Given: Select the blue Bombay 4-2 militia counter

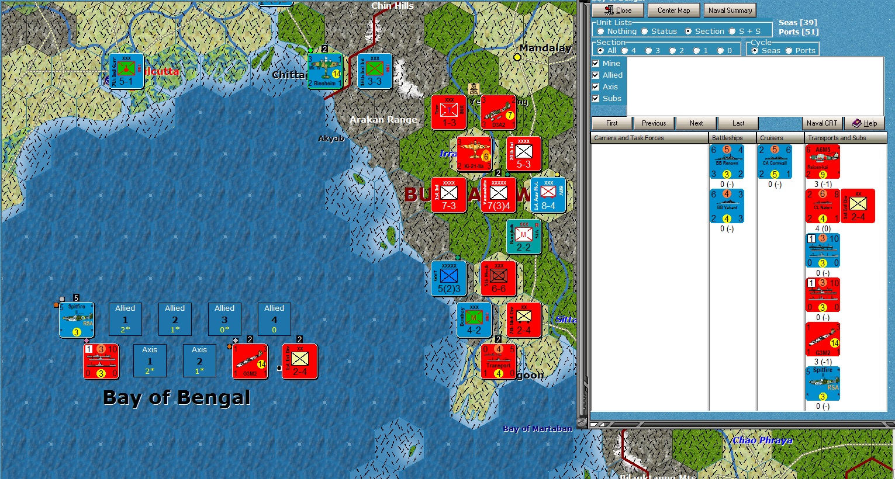Looking at the screenshot, I should coord(474,320).
